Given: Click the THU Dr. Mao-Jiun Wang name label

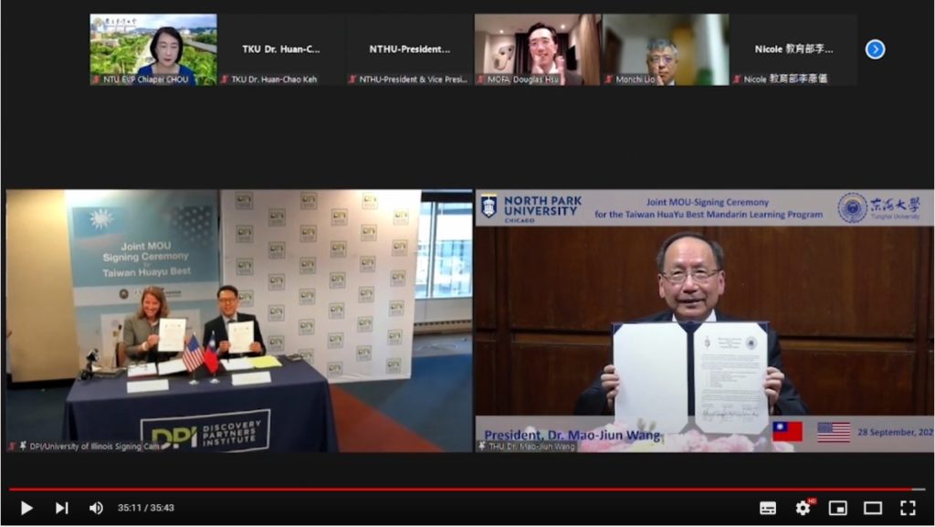Looking at the screenshot, I should (531, 446).
